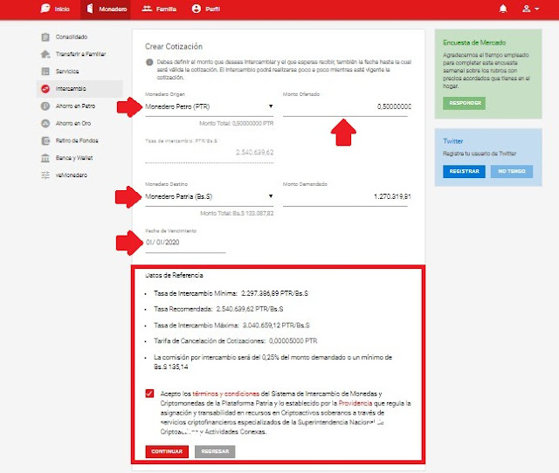Open the Monedero tab label
559x473 pixels.
point(113,10)
